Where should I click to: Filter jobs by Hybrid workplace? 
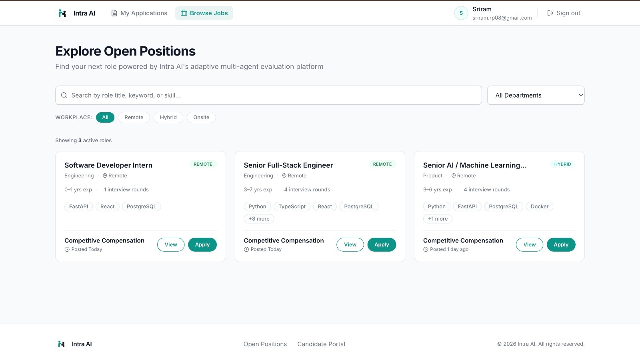tap(168, 117)
